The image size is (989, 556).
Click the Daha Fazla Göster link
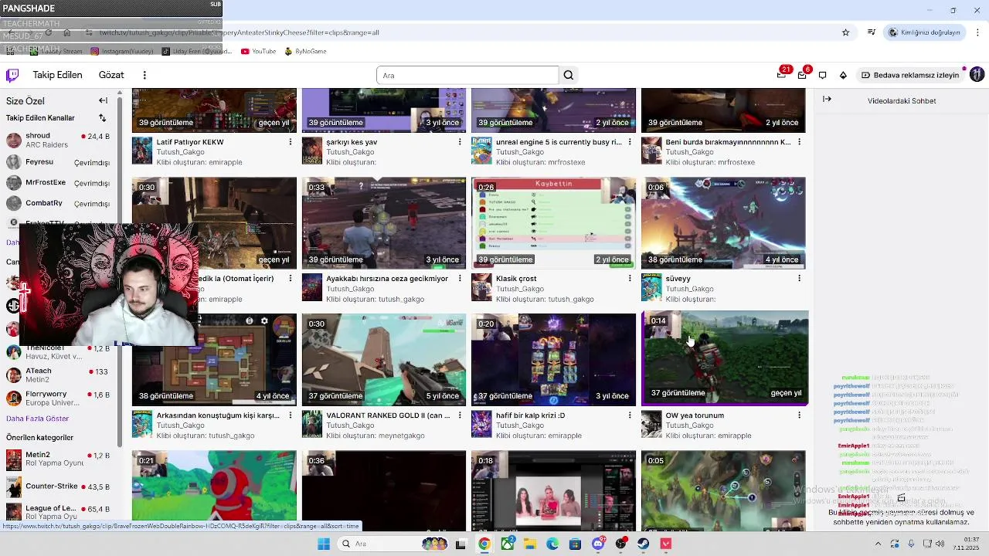tap(37, 419)
